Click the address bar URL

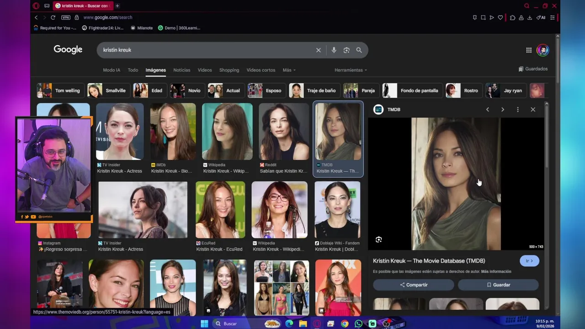[x=108, y=17]
